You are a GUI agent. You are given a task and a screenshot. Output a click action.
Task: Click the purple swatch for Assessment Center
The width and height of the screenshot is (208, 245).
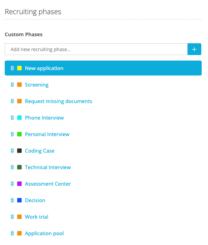pos(19,184)
